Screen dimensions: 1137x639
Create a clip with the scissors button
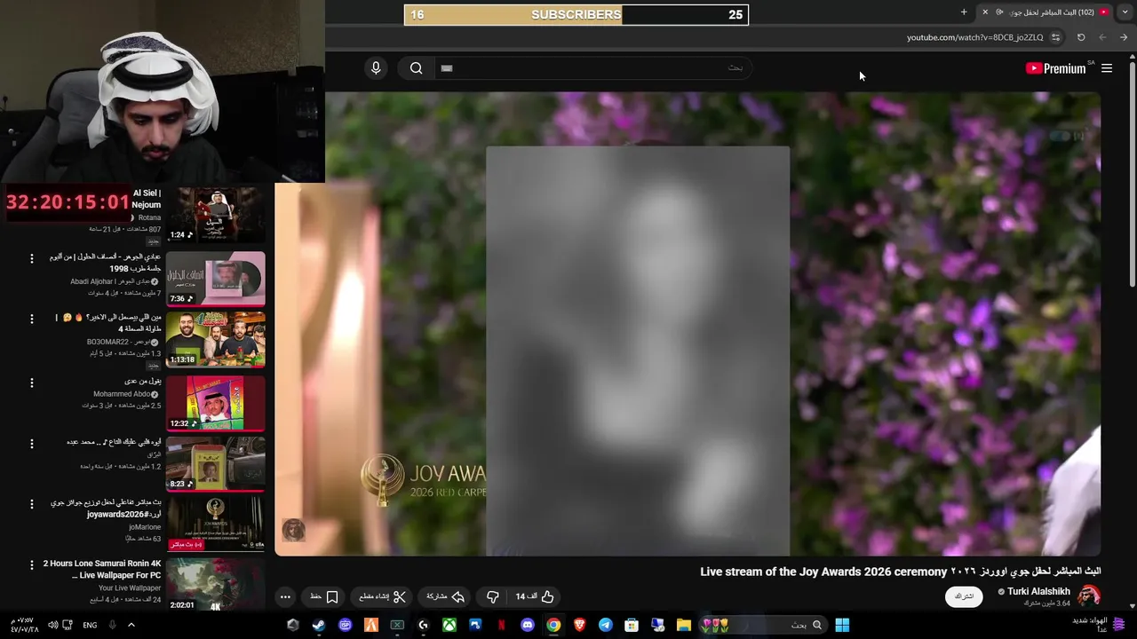(x=383, y=596)
